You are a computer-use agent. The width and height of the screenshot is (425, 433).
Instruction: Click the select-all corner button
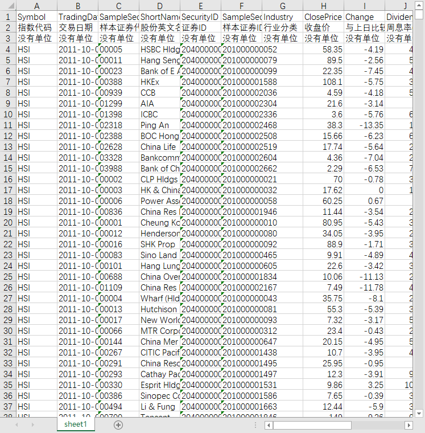click(8, 6)
